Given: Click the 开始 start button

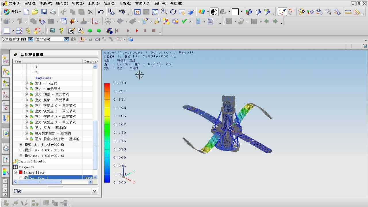Looking at the screenshot, I should [13, 12].
